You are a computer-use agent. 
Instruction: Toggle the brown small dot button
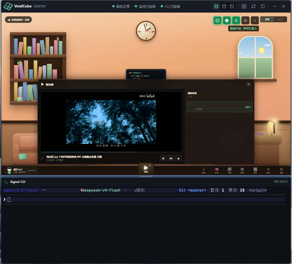point(255,20)
